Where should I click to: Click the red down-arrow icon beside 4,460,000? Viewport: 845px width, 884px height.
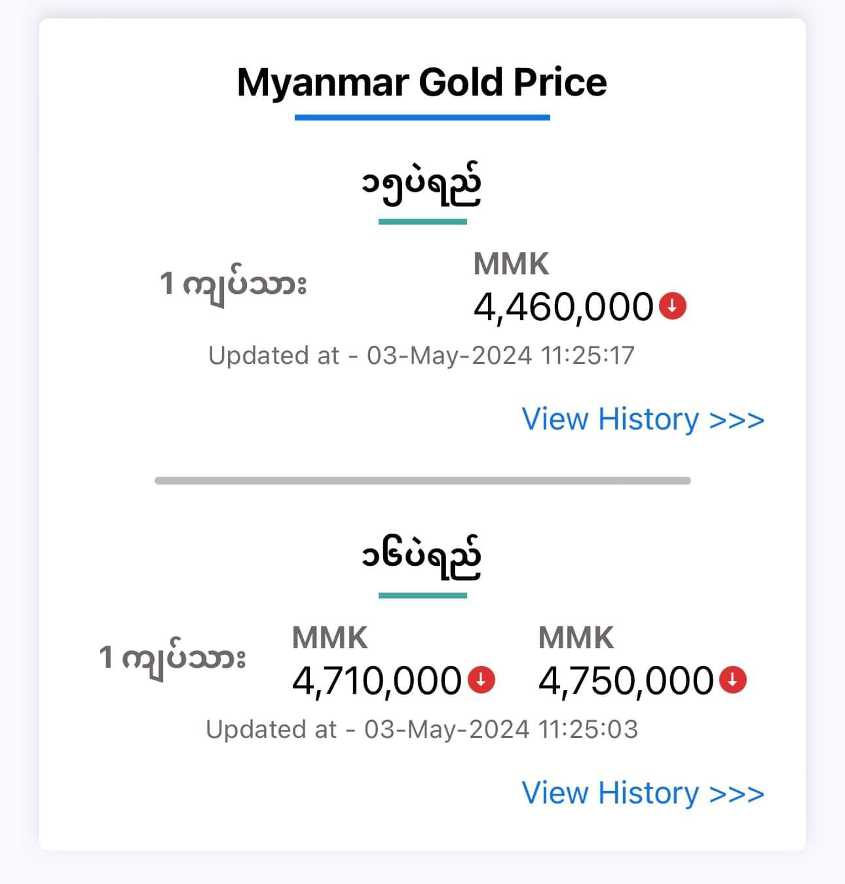click(x=673, y=306)
